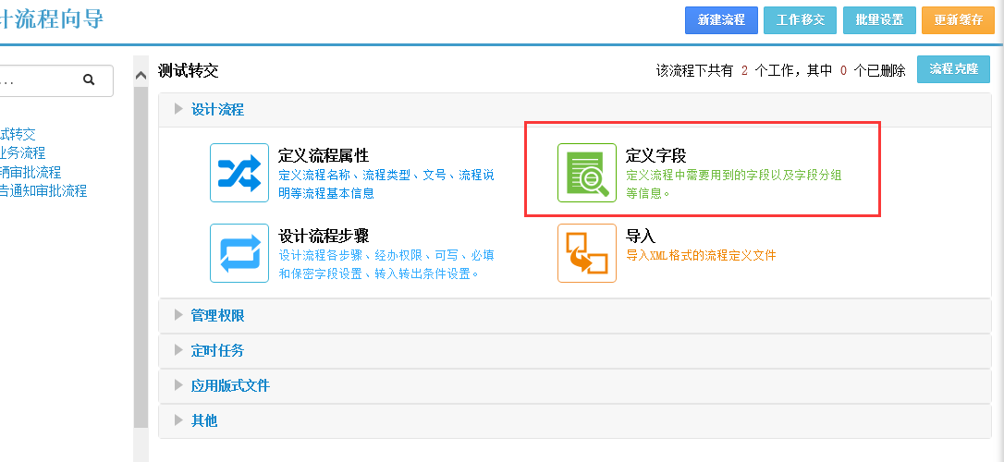Viewport: 1004px width, 462px height.
Task: Open the 应用版式文件 section
Action: 230,385
